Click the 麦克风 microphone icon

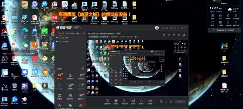pyautogui.click(x=141, y=102)
